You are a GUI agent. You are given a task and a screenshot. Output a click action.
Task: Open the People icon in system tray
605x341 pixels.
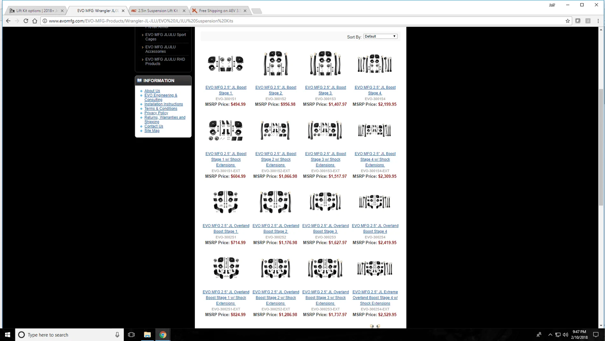[539, 335]
